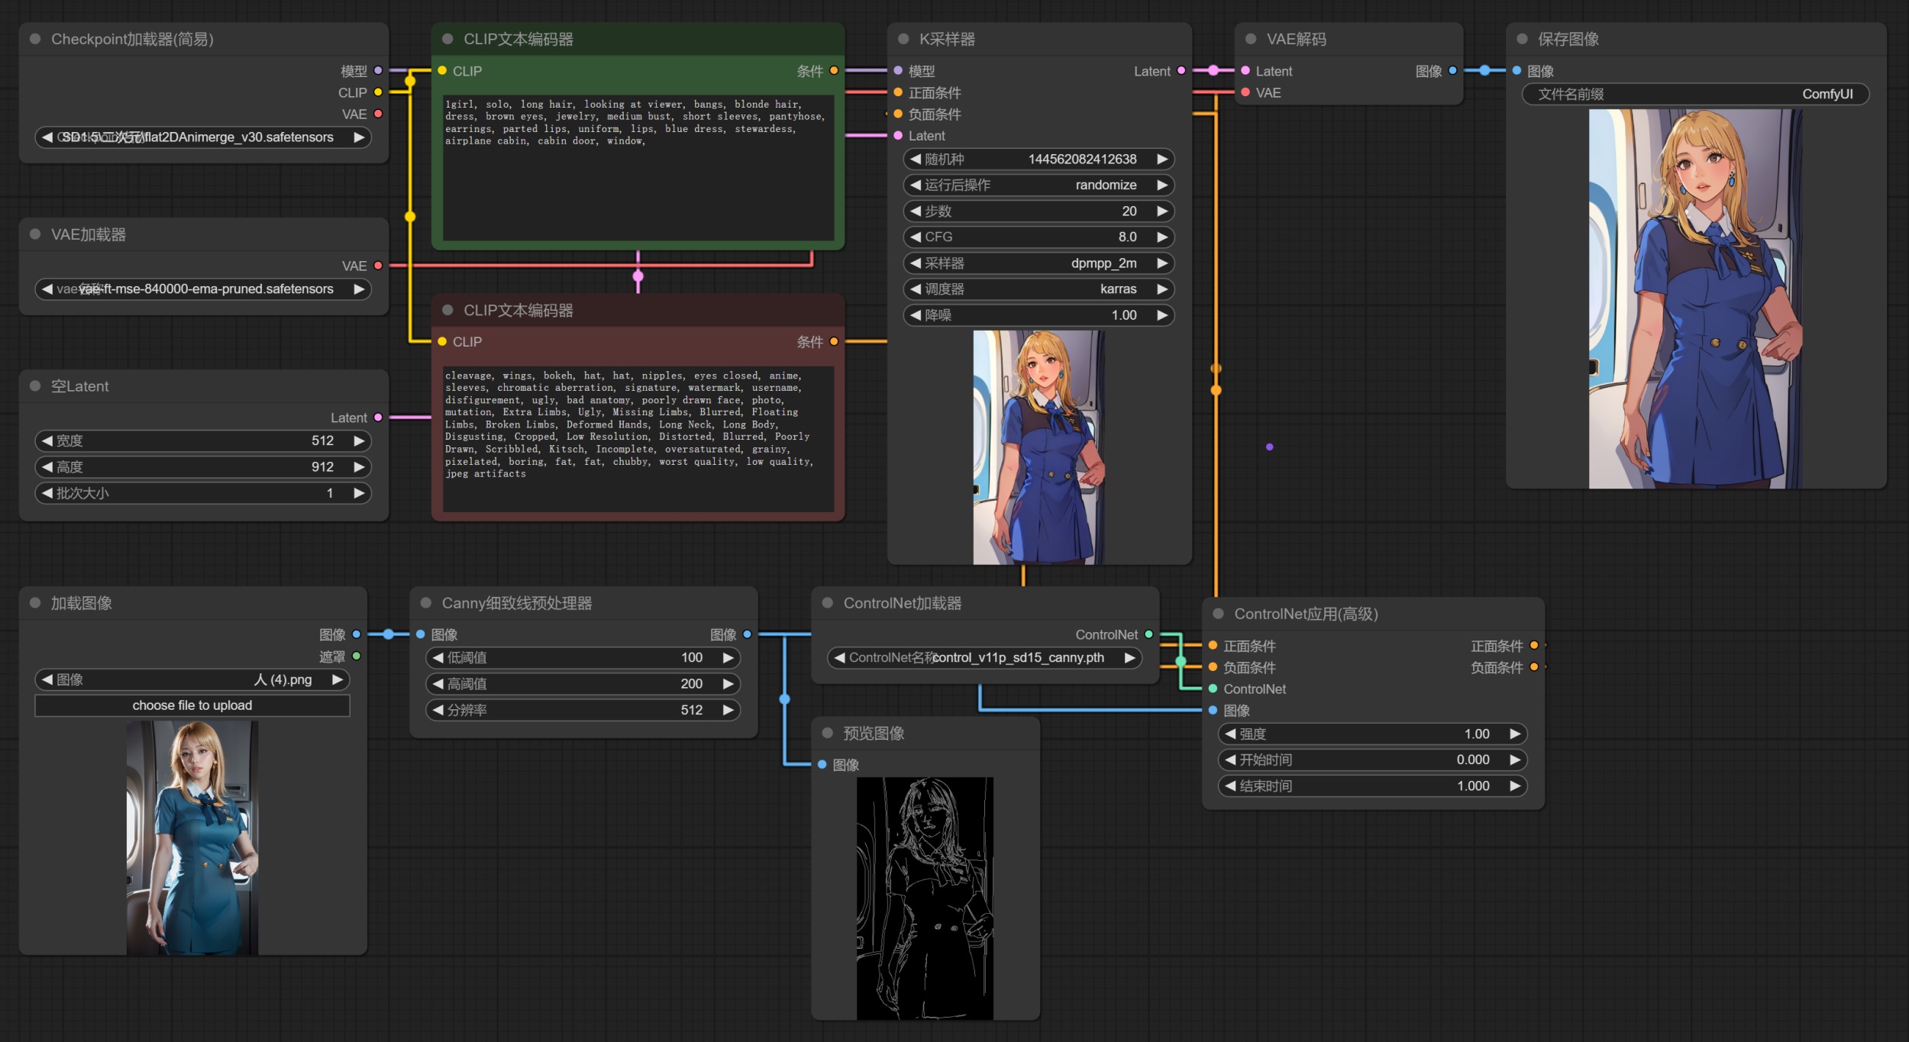This screenshot has width=1909, height=1042.
Task: Click right arrow of 宽度 field
Action: click(359, 440)
